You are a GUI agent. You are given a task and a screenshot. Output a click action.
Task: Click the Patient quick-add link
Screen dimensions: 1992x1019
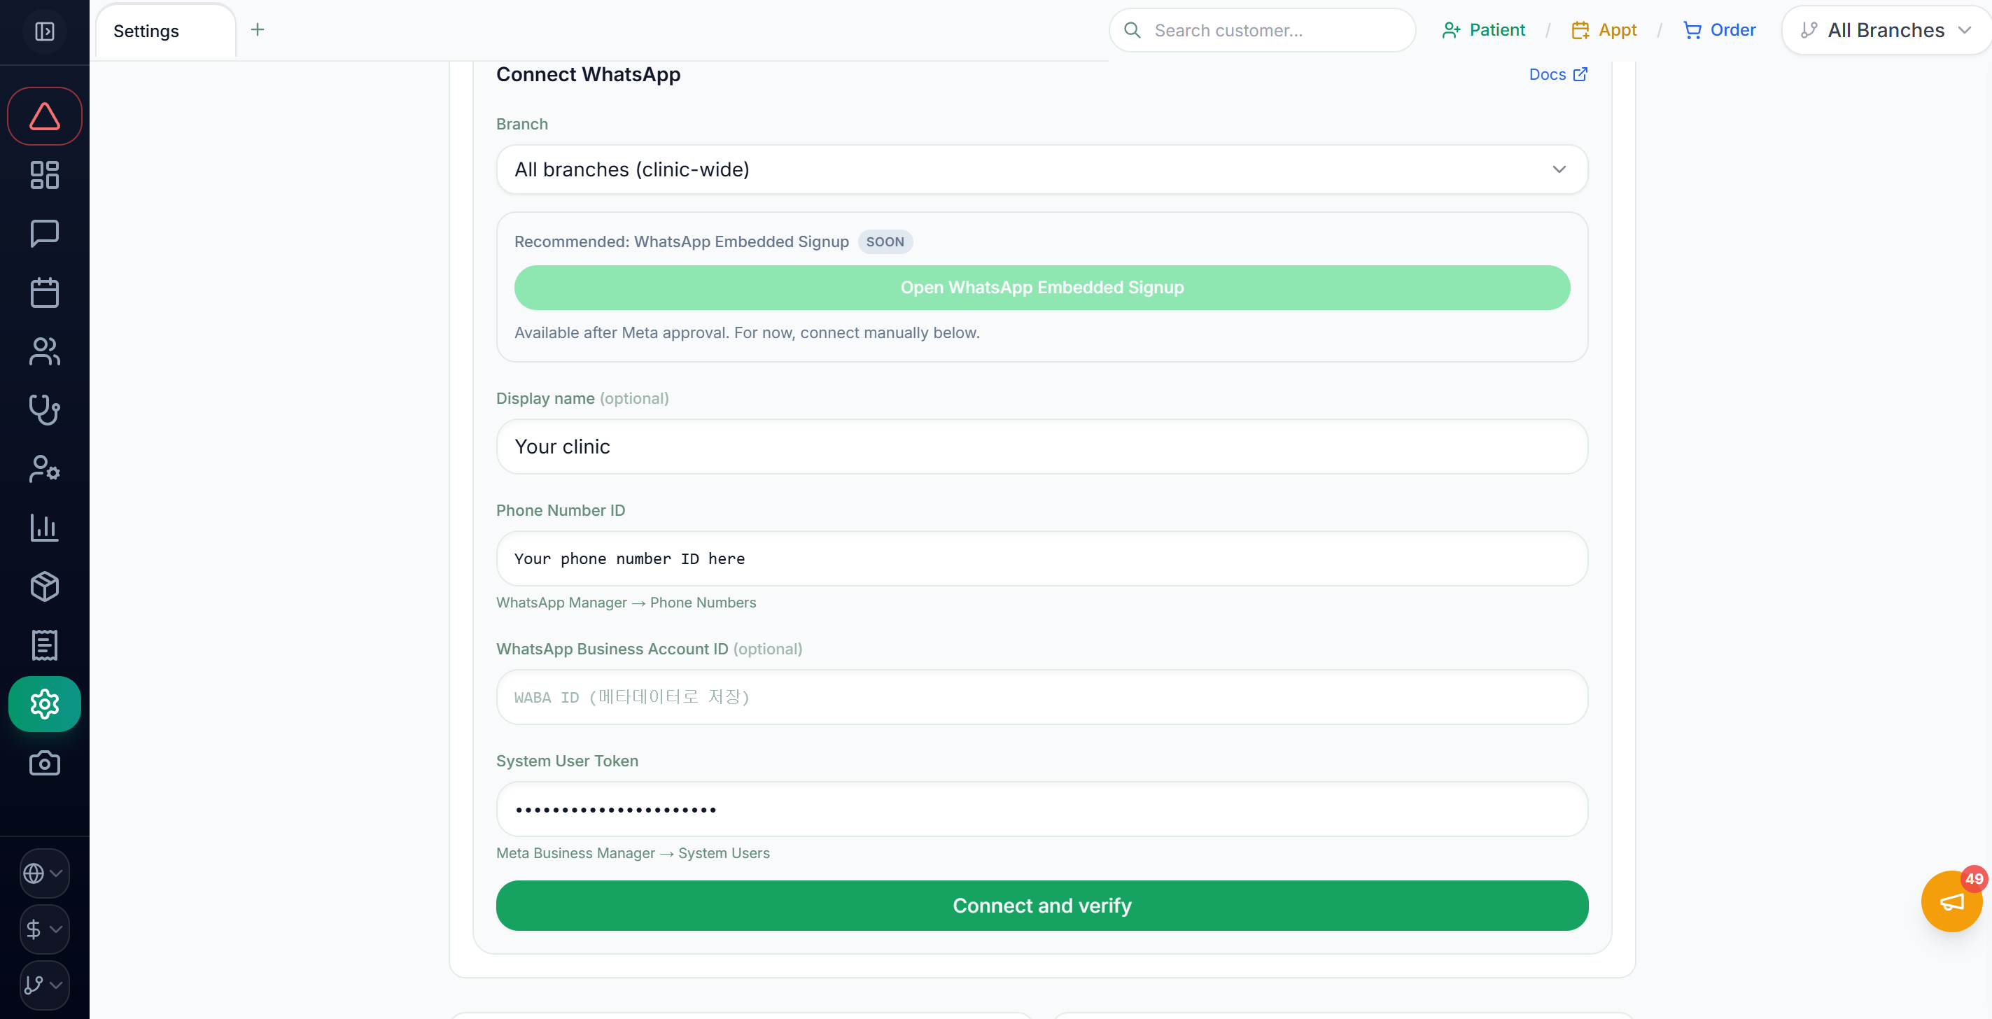click(x=1483, y=30)
